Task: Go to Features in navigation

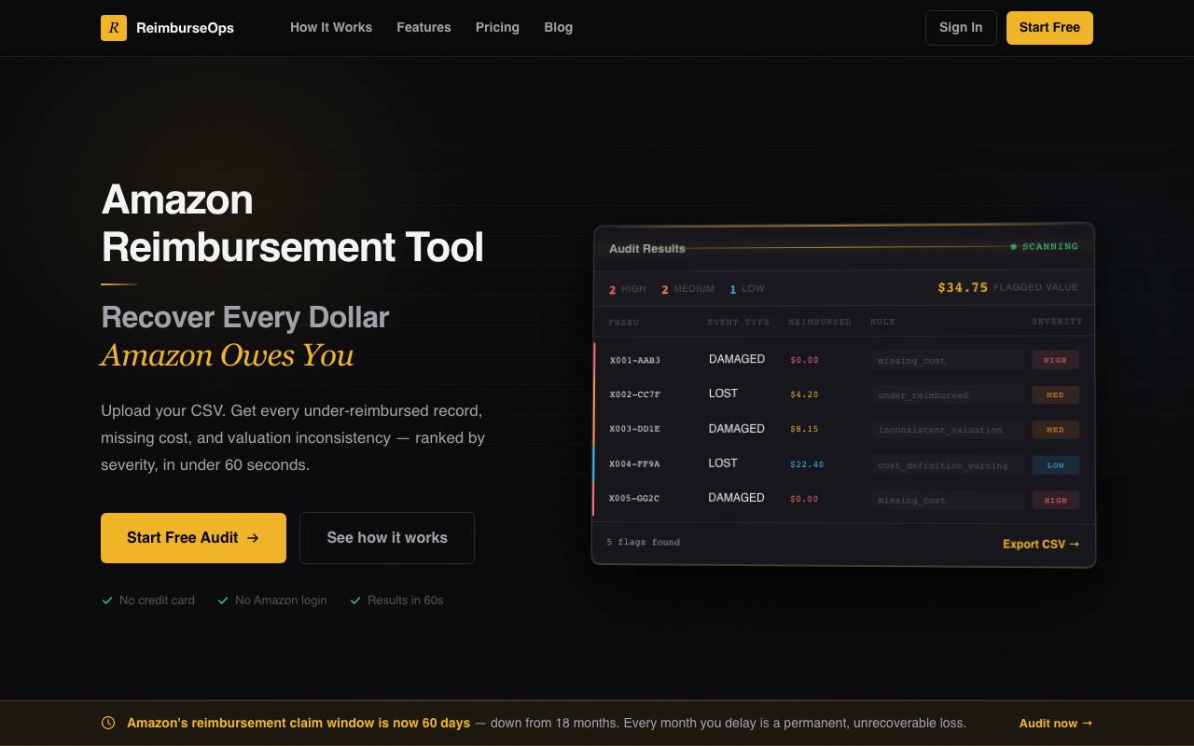Action: click(423, 27)
